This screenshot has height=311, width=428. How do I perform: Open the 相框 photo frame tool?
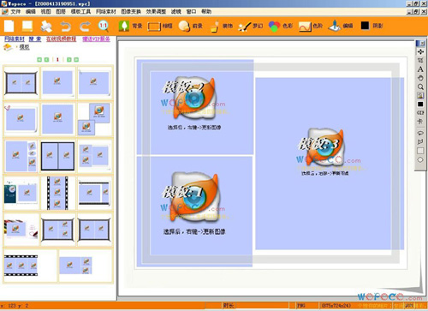pos(154,27)
